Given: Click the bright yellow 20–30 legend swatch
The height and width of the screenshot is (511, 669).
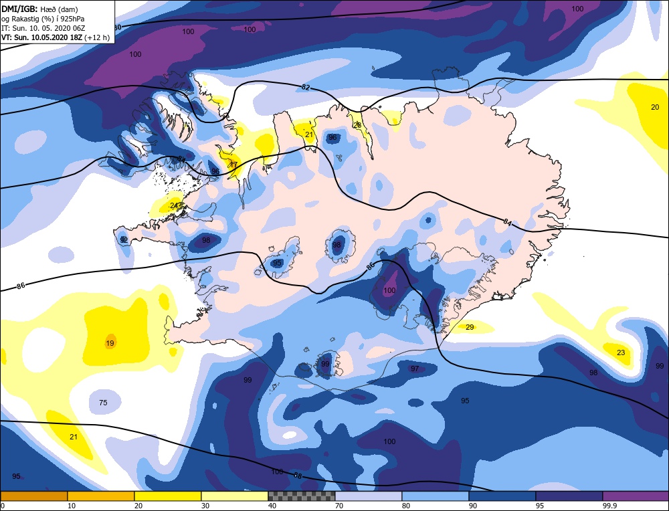Looking at the screenshot, I should (x=168, y=496).
